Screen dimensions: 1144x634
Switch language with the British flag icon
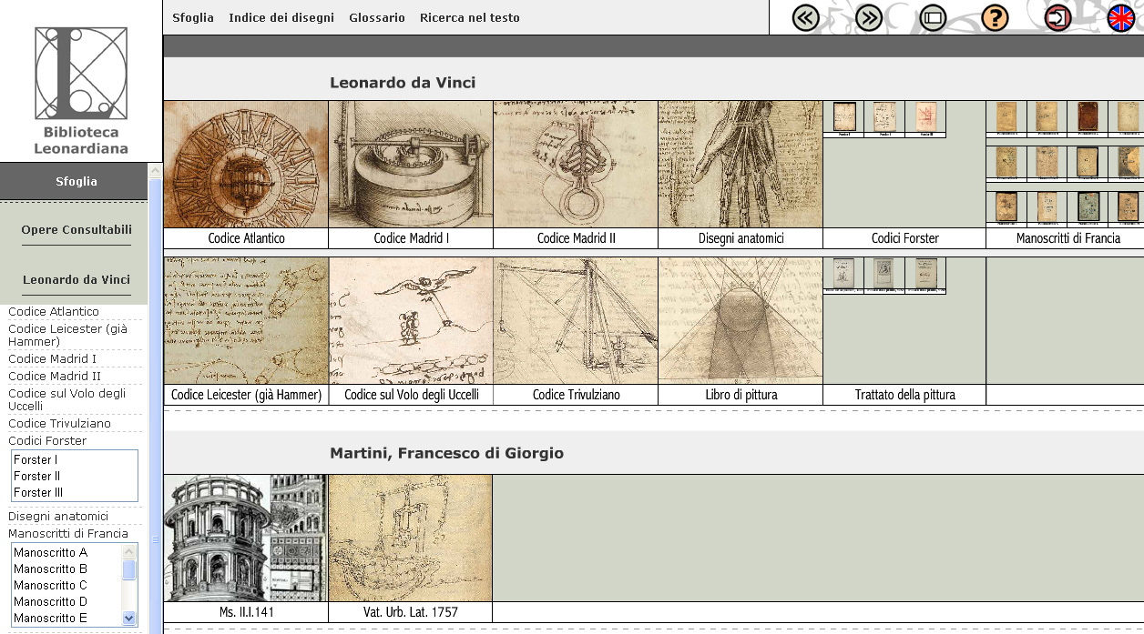point(1121,17)
